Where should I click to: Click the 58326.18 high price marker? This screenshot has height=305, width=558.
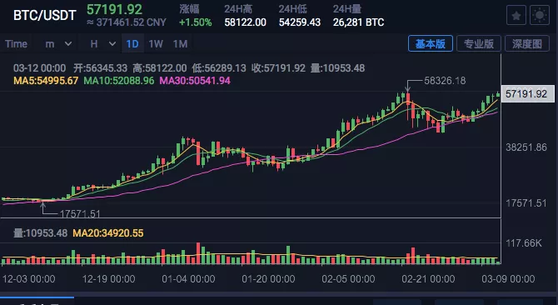point(445,81)
